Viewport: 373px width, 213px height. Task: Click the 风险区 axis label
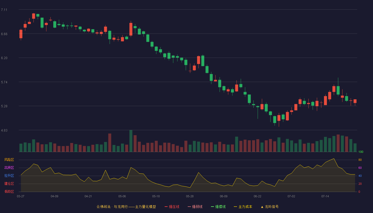tap(9, 160)
